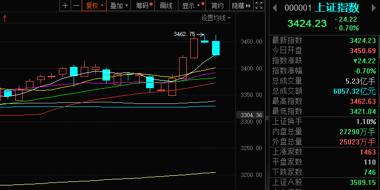Click the red up arrow marker

point(5,18)
